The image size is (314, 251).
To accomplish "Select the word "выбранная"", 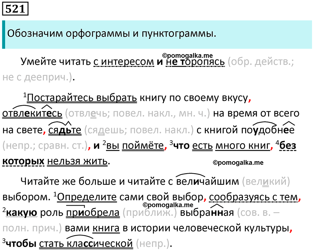I will point(207,212).
